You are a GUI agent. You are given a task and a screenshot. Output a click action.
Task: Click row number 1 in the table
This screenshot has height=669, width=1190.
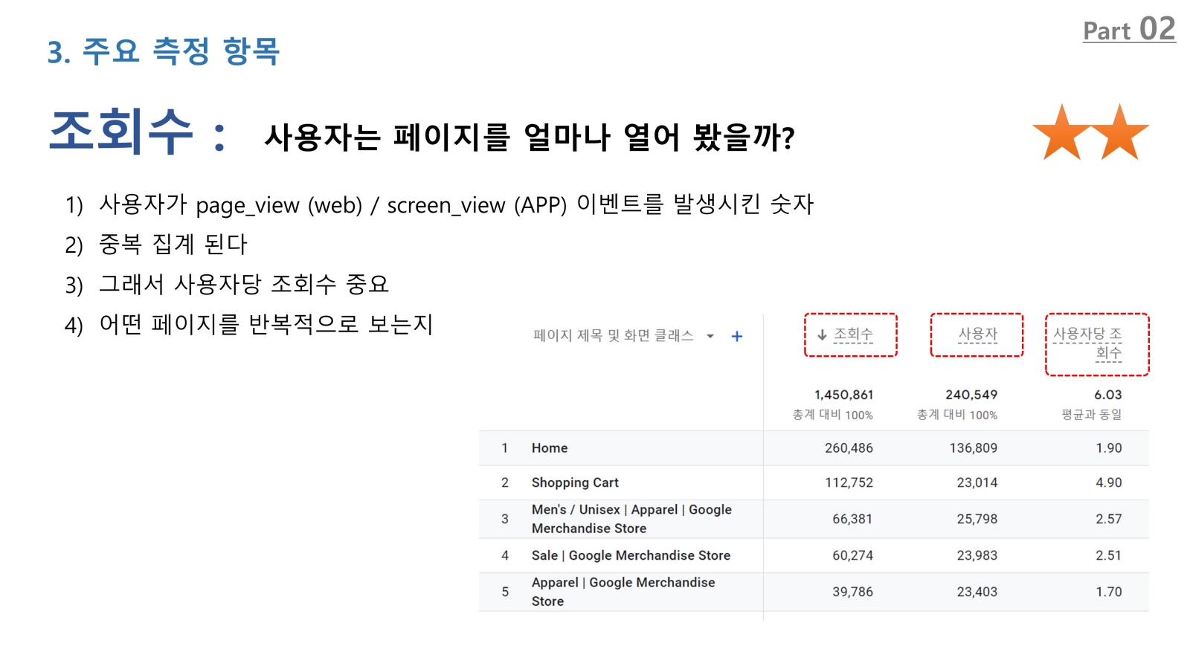pyautogui.click(x=504, y=448)
